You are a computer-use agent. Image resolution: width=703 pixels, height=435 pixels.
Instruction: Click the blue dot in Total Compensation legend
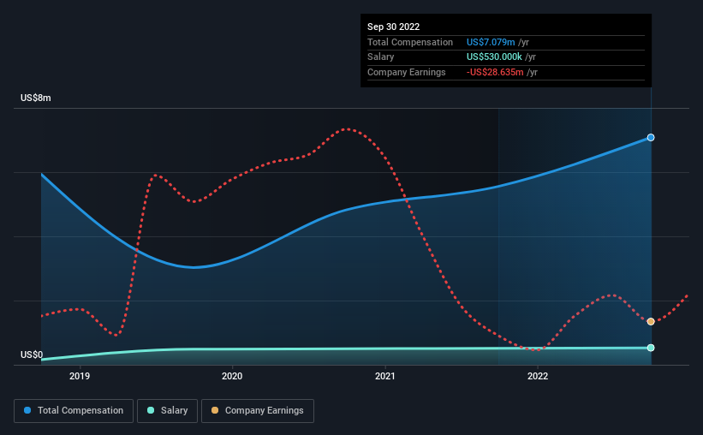pyautogui.click(x=27, y=410)
